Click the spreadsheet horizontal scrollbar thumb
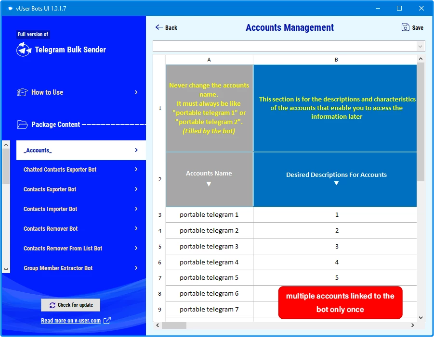The height and width of the screenshot is (337, 434). [174, 325]
